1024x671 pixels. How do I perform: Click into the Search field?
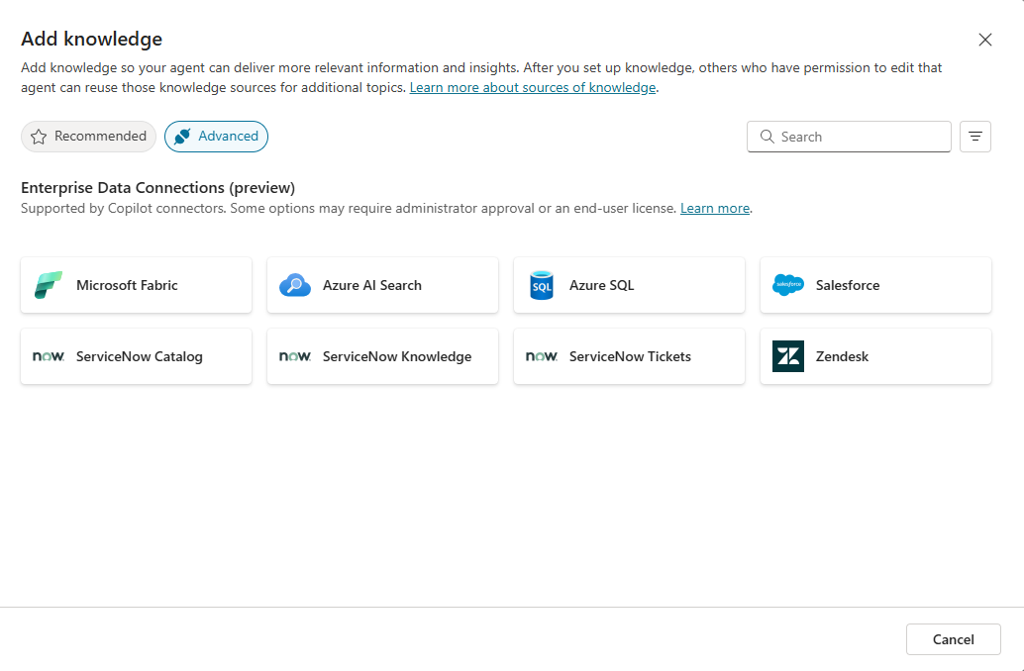pos(849,137)
